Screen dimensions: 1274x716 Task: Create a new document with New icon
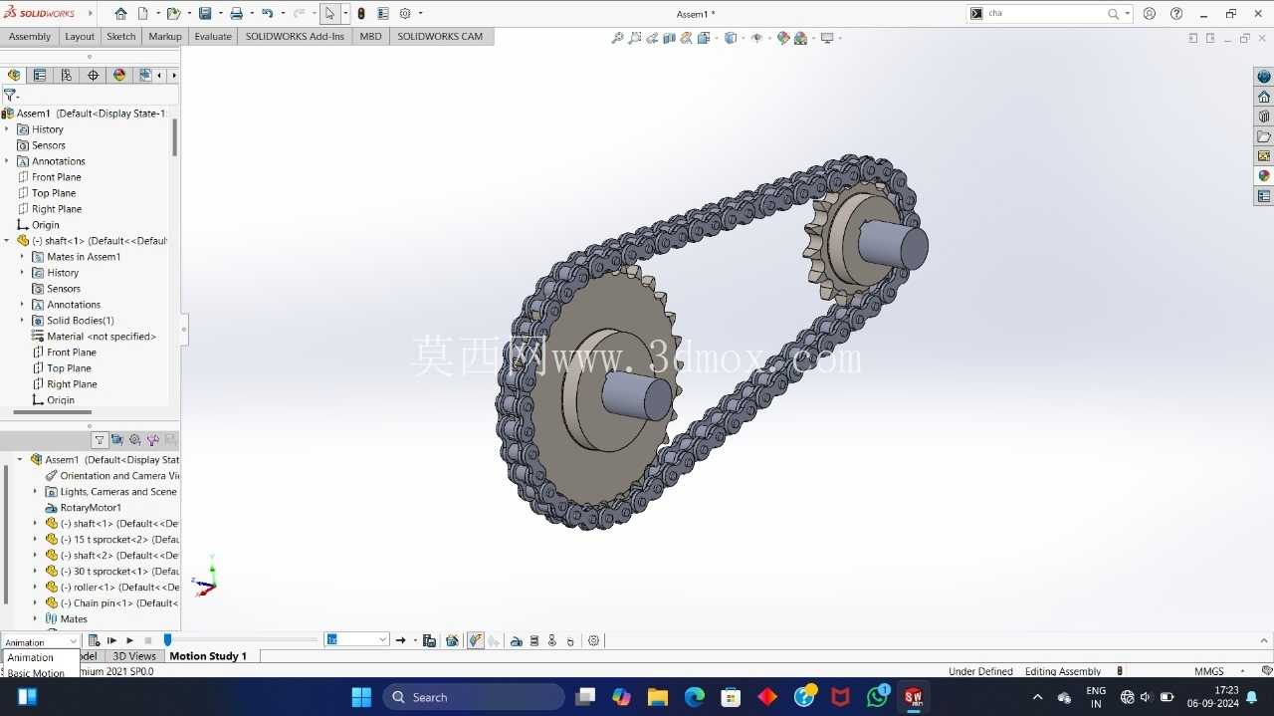click(x=143, y=14)
